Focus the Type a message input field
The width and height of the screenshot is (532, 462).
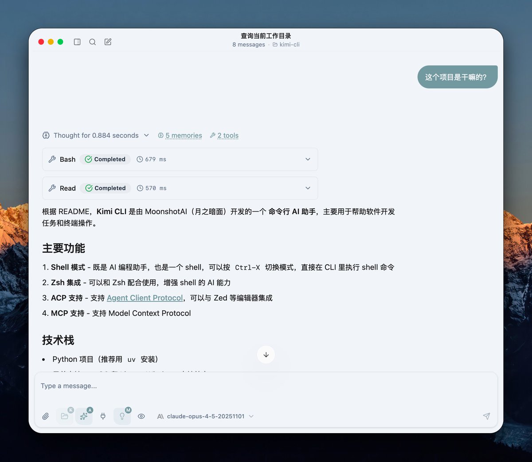coord(266,386)
